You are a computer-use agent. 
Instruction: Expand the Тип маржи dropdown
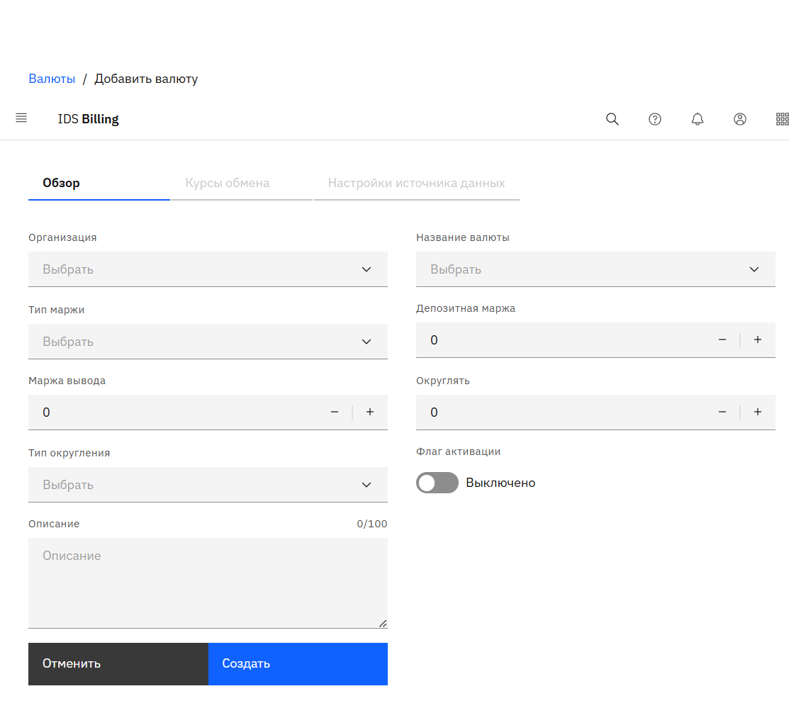(x=208, y=342)
